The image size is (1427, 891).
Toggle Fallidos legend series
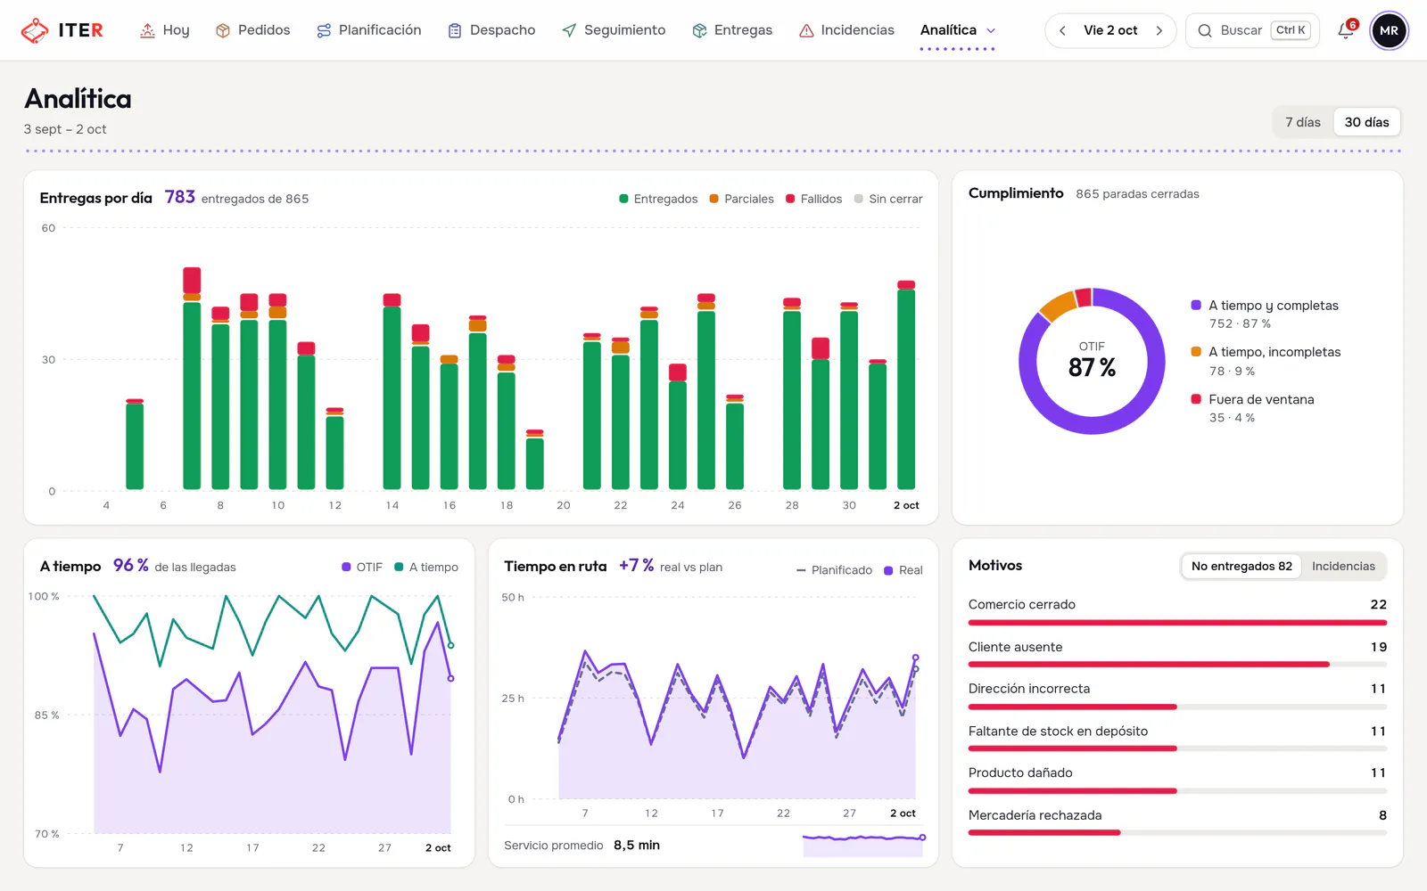point(813,199)
